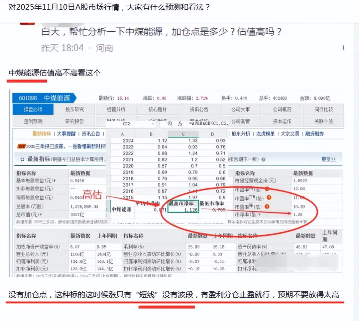The height and width of the screenshot is (321, 359).
Task: Click the orange help icon beside 市盈率静
Action: click(267, 206)
